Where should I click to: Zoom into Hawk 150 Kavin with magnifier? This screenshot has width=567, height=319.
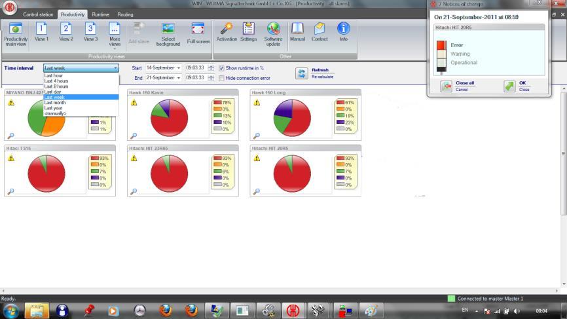(134, 136)
